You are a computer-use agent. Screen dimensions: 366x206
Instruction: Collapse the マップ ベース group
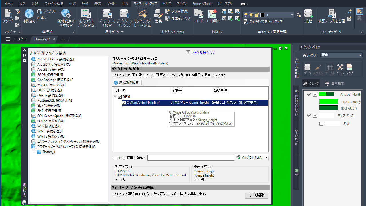click(309, 116)
